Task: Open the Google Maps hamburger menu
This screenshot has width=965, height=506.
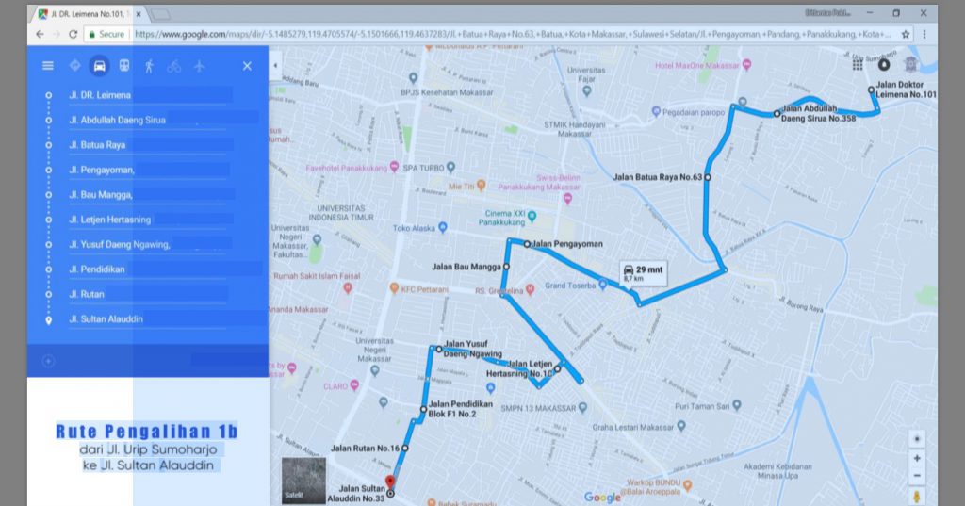Action: pyautogui.click(x=47, y=65)
